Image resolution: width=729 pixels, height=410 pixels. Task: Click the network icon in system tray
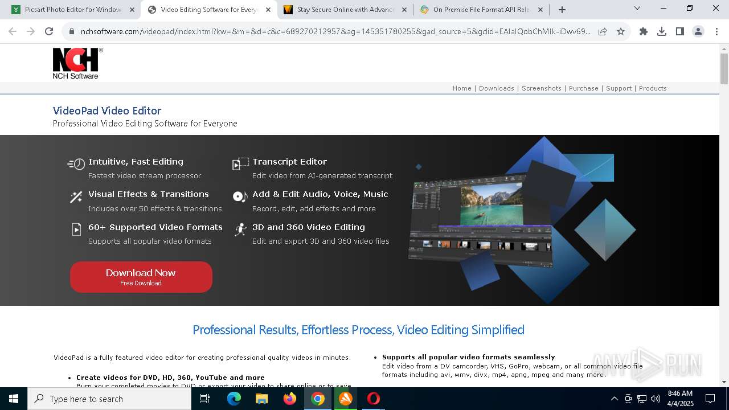point(642,399)
